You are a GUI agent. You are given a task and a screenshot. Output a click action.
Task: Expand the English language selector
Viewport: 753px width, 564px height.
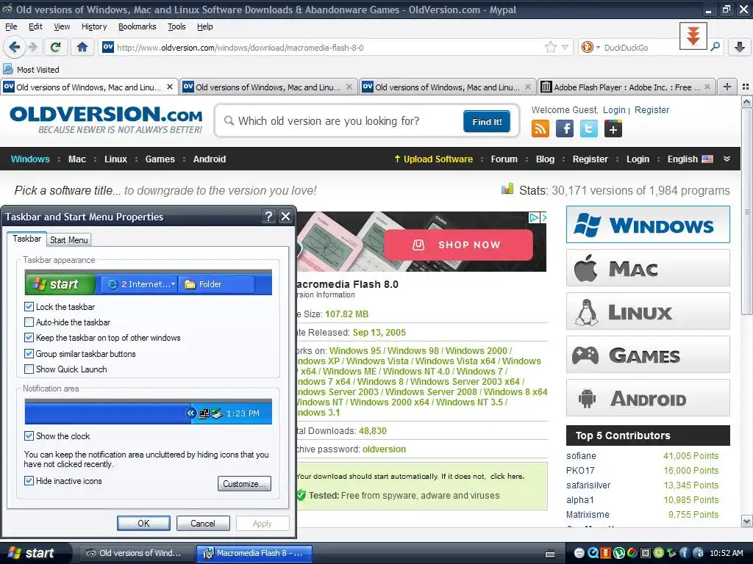690,159
